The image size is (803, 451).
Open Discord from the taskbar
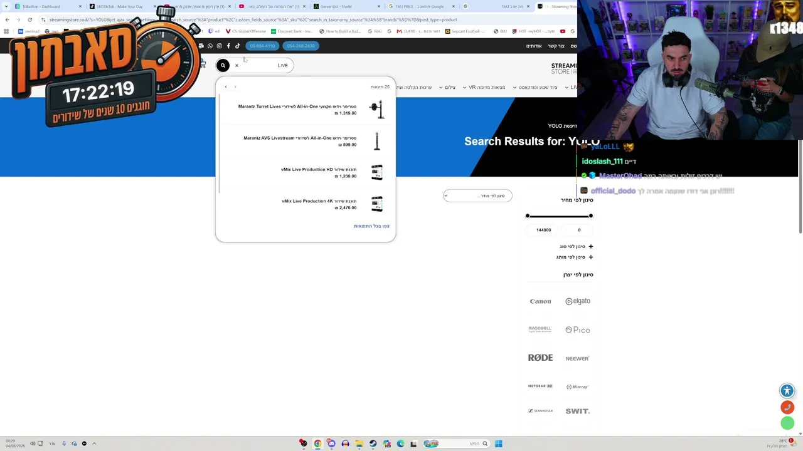coord(331,443)
